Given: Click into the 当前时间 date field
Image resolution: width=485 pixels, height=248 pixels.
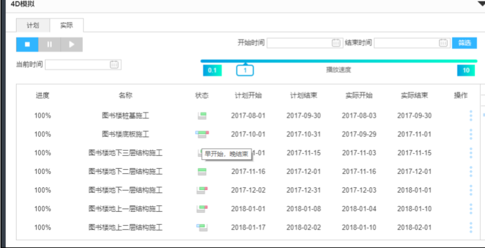Looking at the screenshot, I should [x=83, y=65].
